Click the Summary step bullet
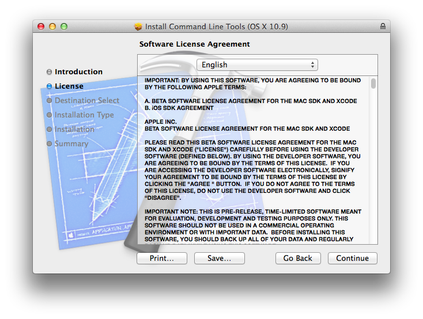 [49, 144]
